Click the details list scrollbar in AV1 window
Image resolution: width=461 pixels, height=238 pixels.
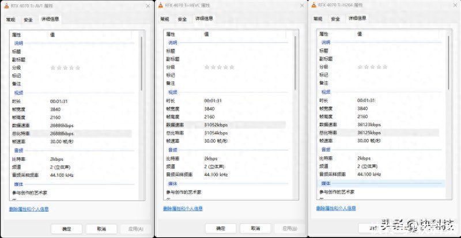(141, 63)
